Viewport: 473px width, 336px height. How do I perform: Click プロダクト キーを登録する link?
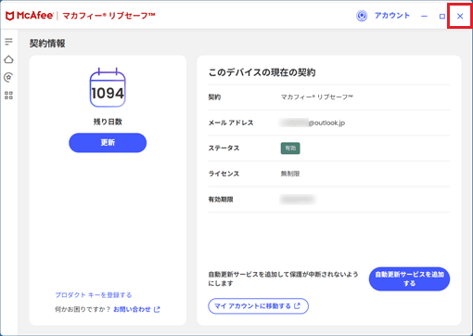click(x=94, y=295)
